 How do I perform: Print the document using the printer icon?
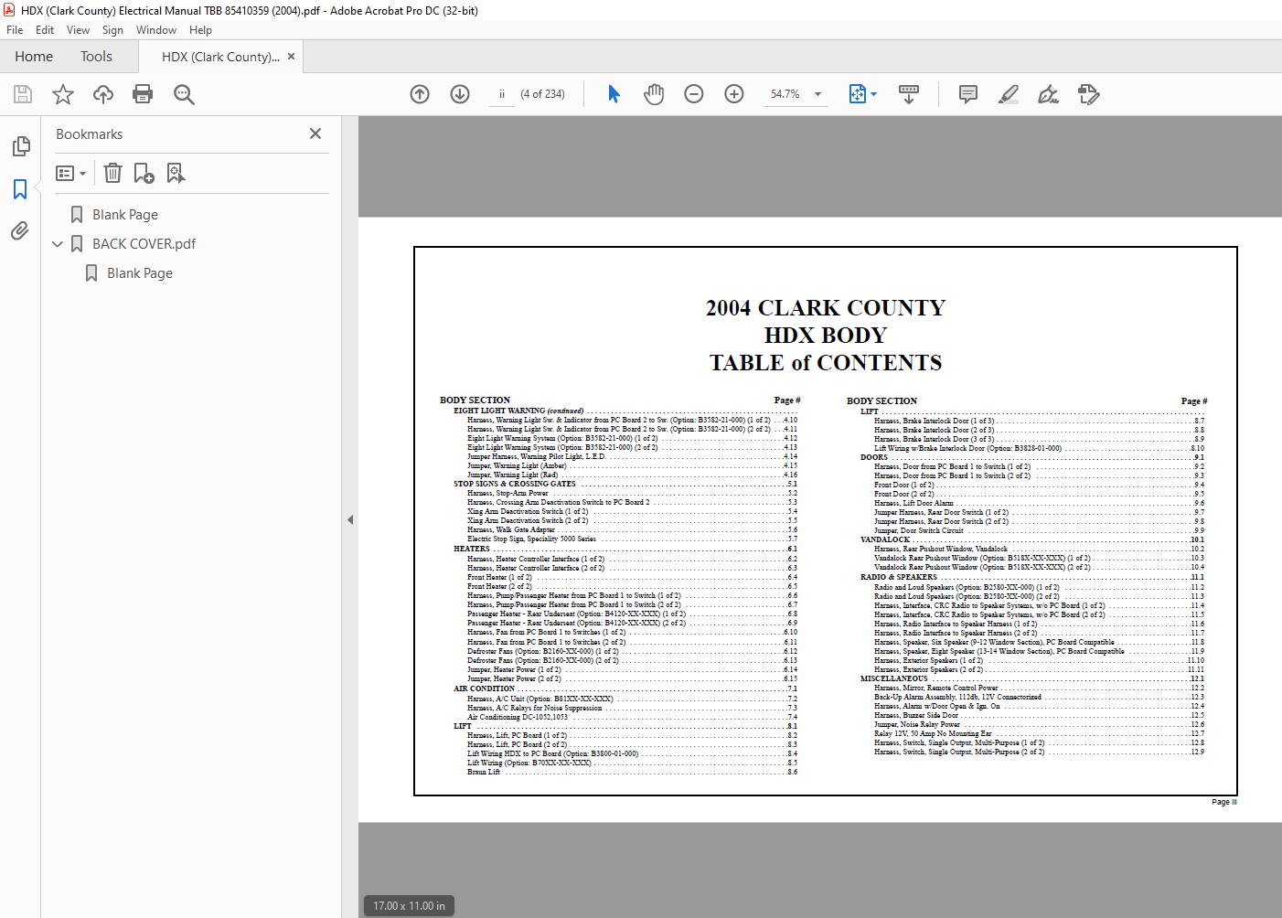(143, 94)
